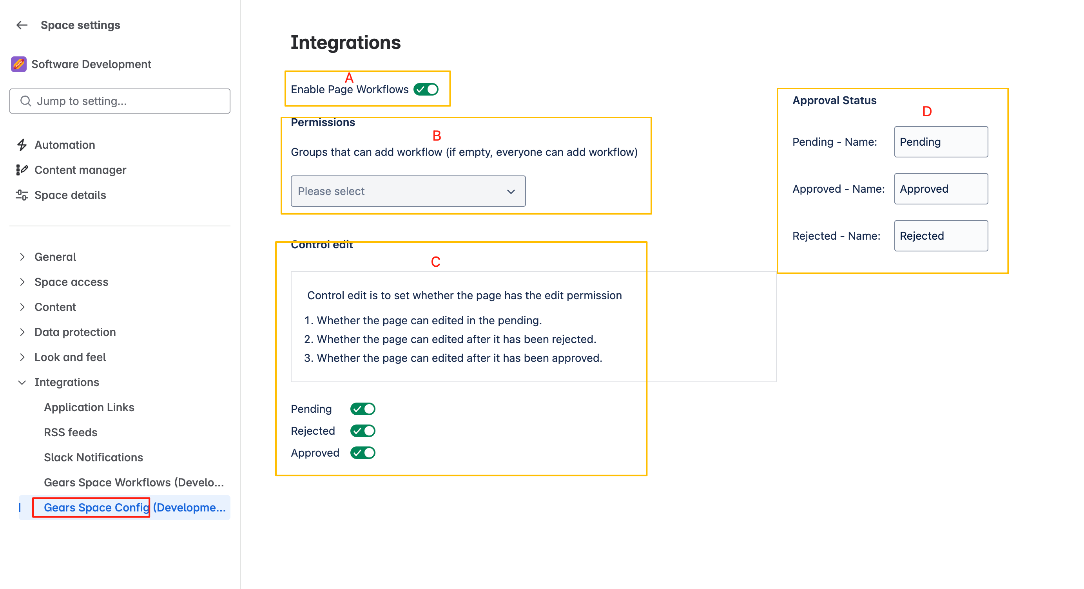Expand the General section
The width and height of the screenshot is (1084, 589).
pyautogui.click(x=22, y=257)
